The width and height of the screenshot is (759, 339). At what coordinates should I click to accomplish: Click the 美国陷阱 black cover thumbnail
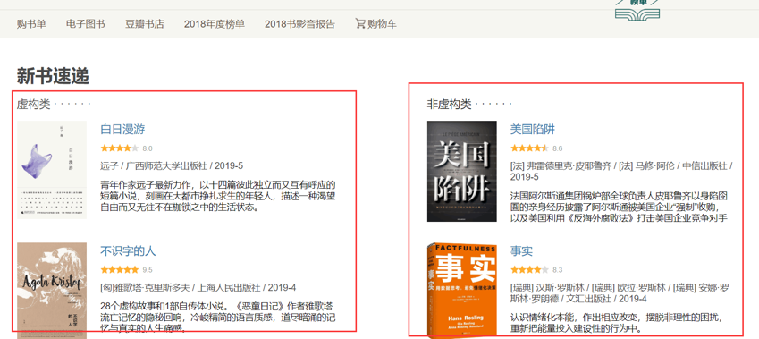462,171
